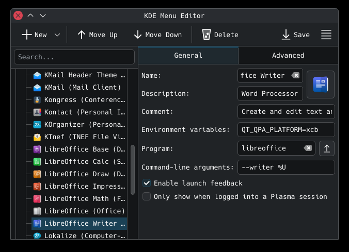Roll up window with titlebar up arrow
This screenshot has height=252, width=349.
tap(30, 16)
